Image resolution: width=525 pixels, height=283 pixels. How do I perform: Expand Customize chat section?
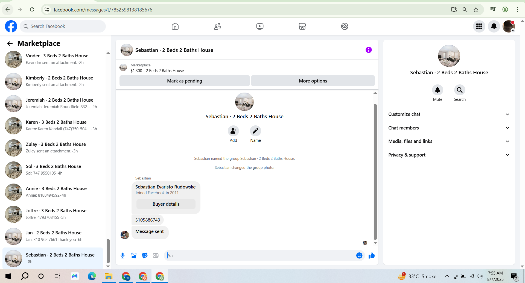(449, 114)
